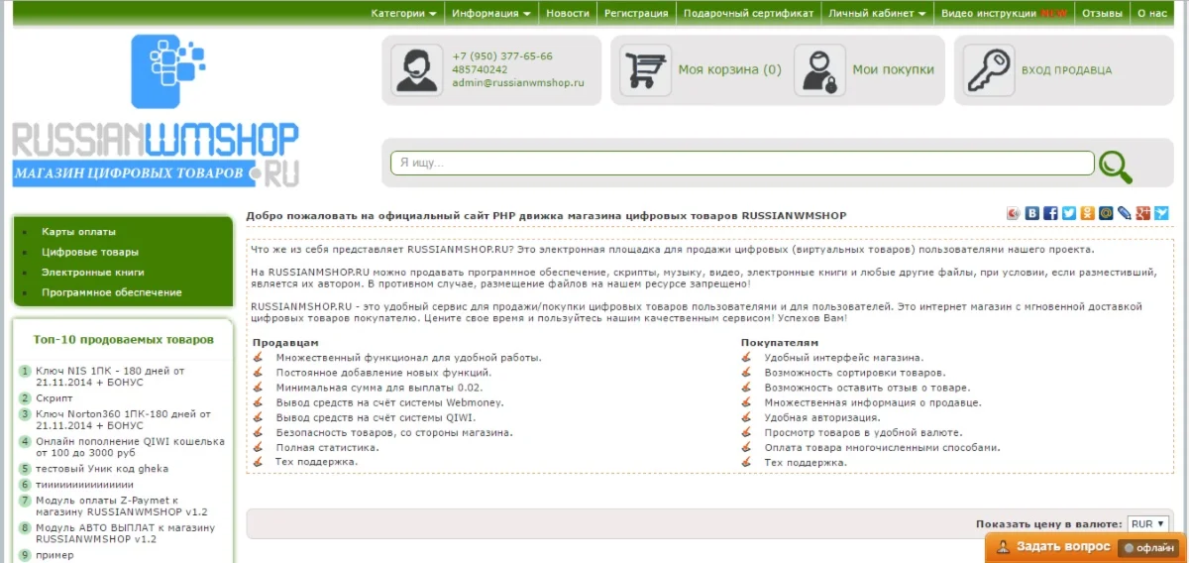Click the magnifying glass search icon
The height and width of the screenshot is (563, 1189).
pos(1116,167)
